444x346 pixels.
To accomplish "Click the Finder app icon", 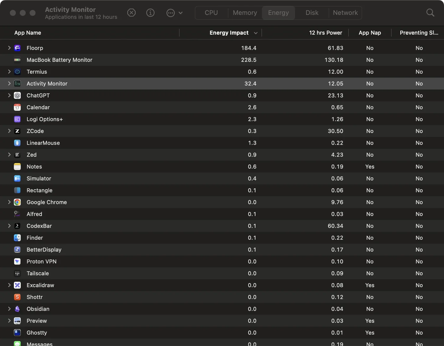I will coord(17,238).
